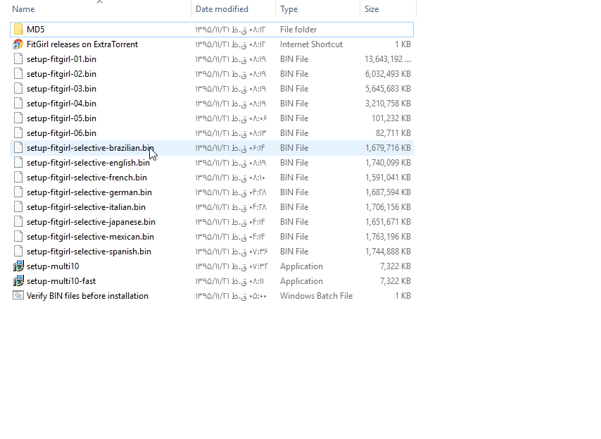This screenshot has height=439, width=601.
Task: Open the MD5 folder icon
Action: point(18,30)
